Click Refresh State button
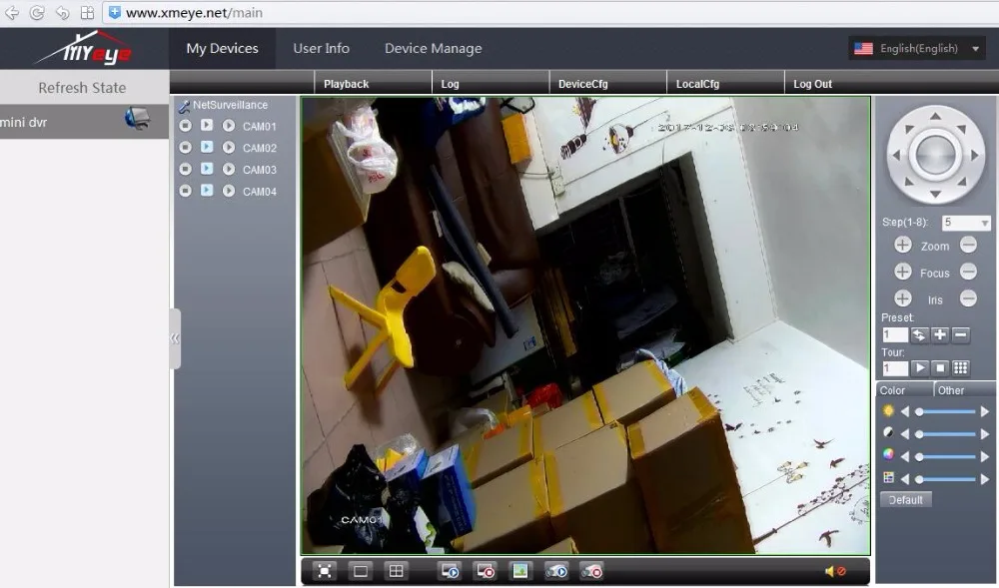Screen dimensions: 999x588 click(82, 87)
